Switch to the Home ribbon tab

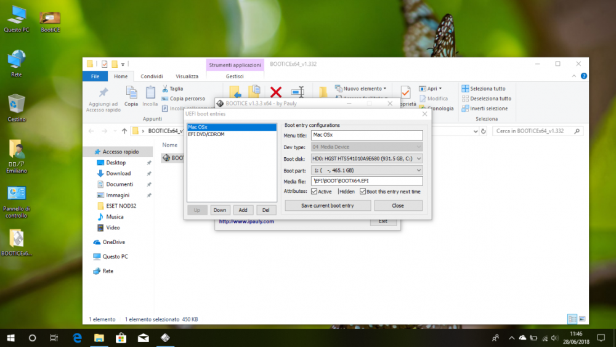tap(121, 76)
